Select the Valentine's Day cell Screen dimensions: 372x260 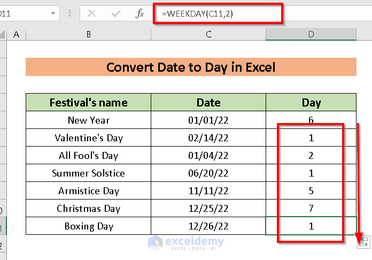pyautogui.click(x=88, y=137)
